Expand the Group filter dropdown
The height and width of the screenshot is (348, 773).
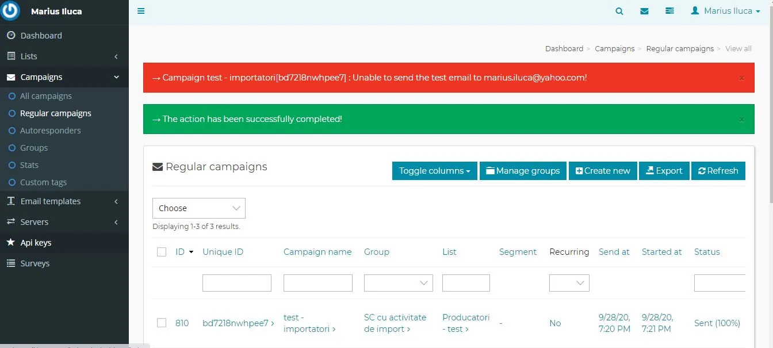pyautogui.click(x=398, y=283)
